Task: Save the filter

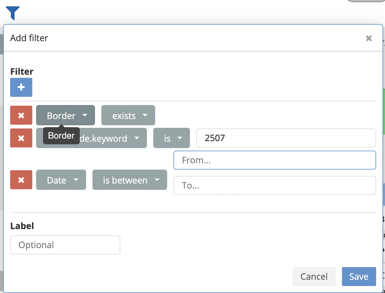Action: coord(359,277)
